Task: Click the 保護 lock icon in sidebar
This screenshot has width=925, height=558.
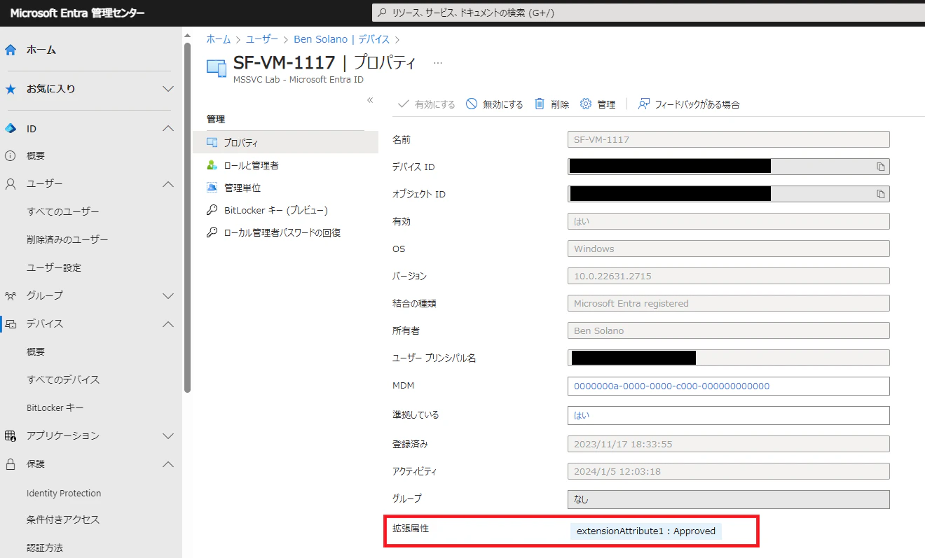Action: [11, 464]
